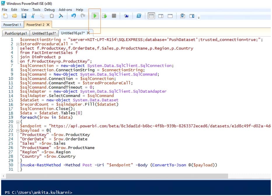Start PowerShell.exe in a separate window

click(x=139, y=16)
